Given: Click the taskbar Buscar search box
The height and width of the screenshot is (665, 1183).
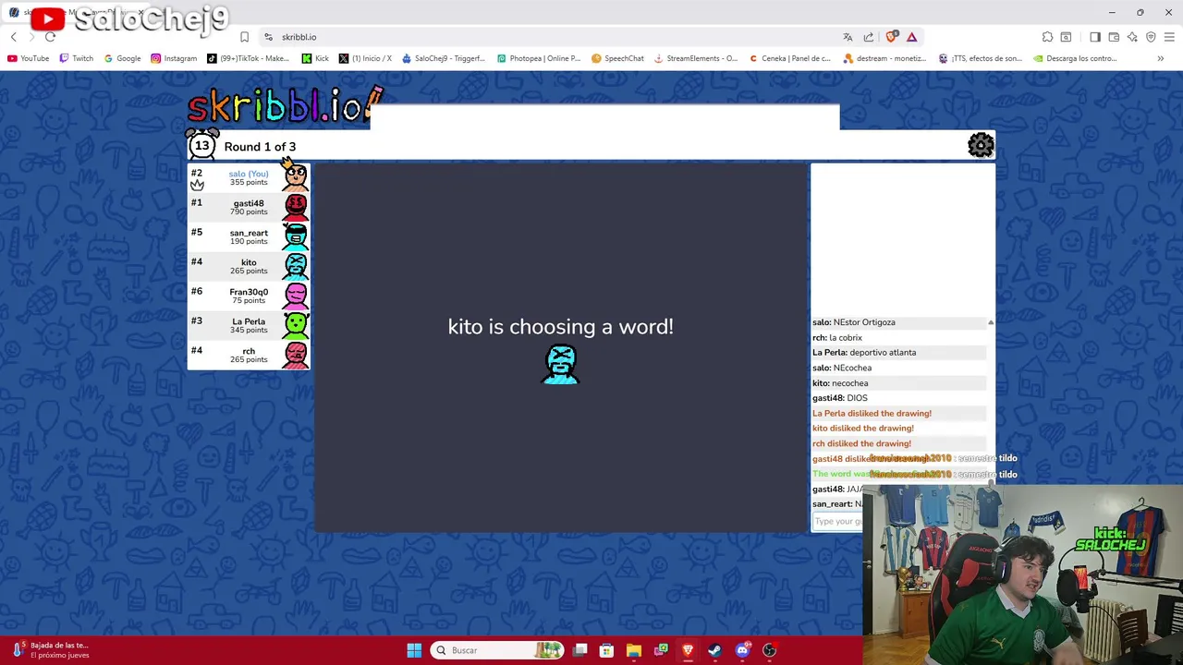Looking at the screenshot, I should 497,650.
